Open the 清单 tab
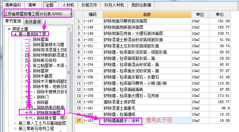The width and height of the screenshot is (239, 132). tap(32, 5)
